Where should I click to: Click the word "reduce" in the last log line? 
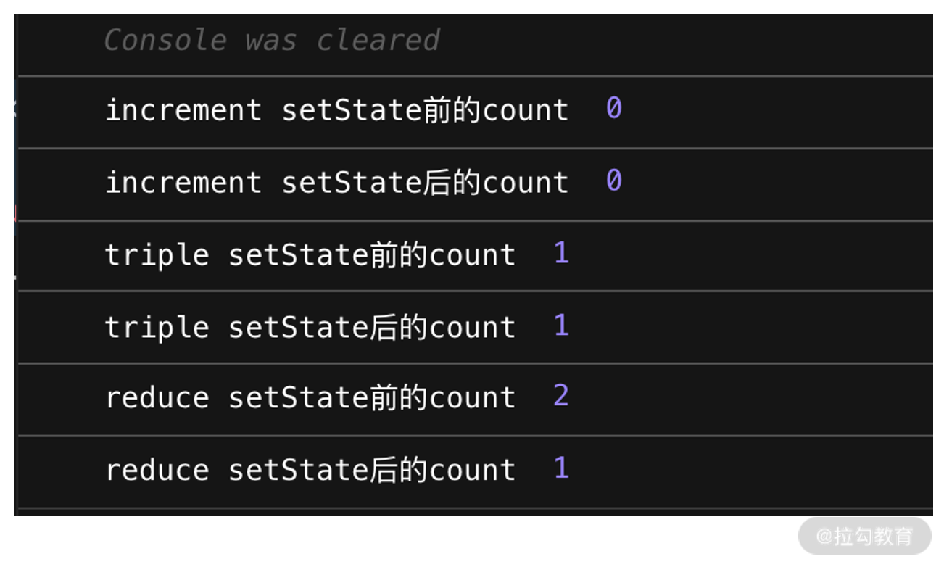point(157,470)
